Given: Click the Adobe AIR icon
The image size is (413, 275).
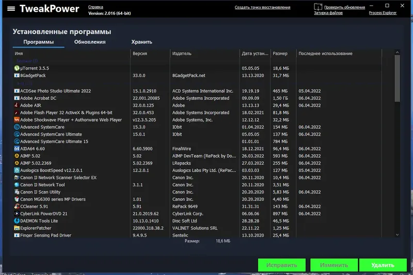Looking at the screenshot, I should coord(17,105).
